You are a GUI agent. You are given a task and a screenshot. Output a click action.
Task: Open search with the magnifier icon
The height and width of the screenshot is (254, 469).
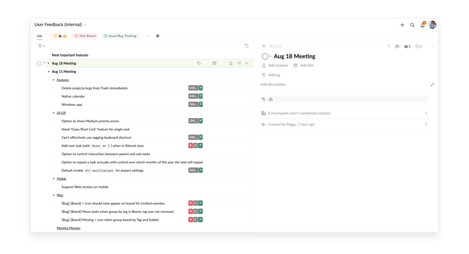(x=413, y=25)
